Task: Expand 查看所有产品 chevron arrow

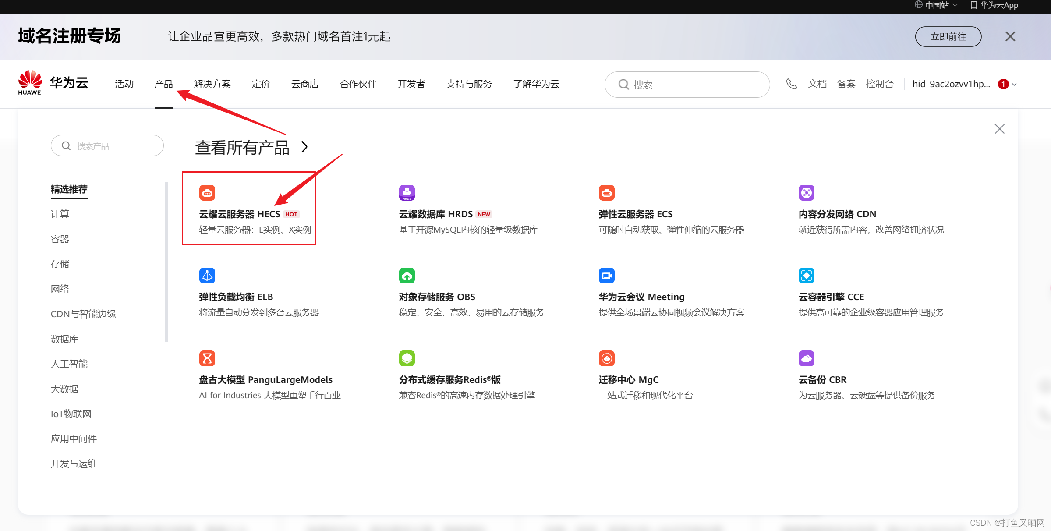Action: (x=304, y=147)
